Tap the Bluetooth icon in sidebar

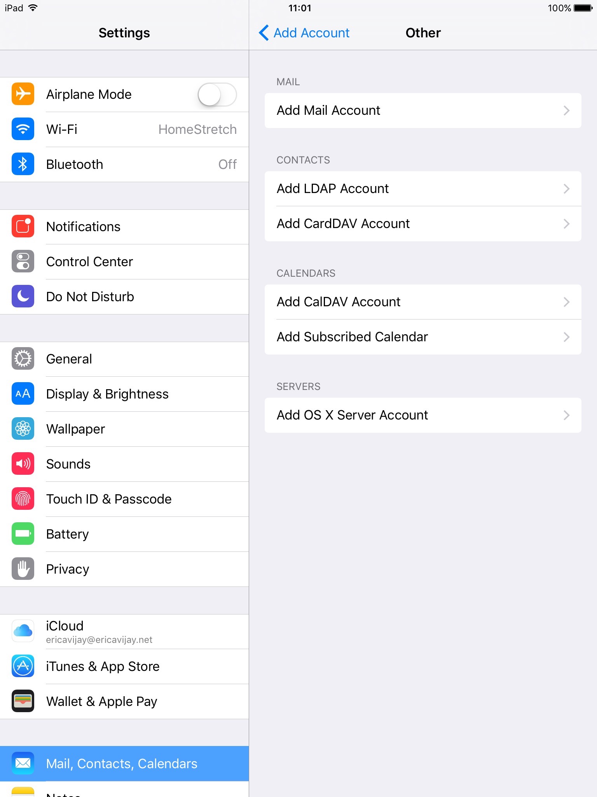(23, 164)
